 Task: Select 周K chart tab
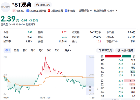33,50
